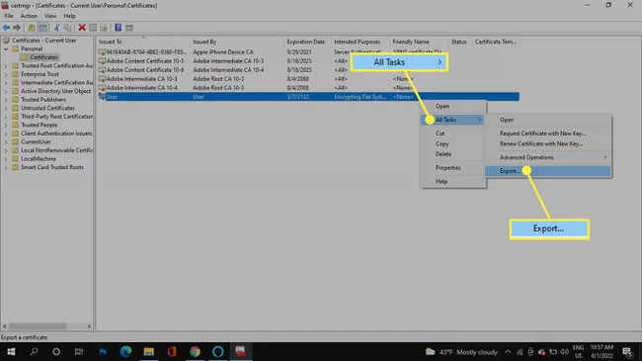Select the Client Authentication Issuers folder
Screen dimensions: 642x361
click(x=56, y=134)
